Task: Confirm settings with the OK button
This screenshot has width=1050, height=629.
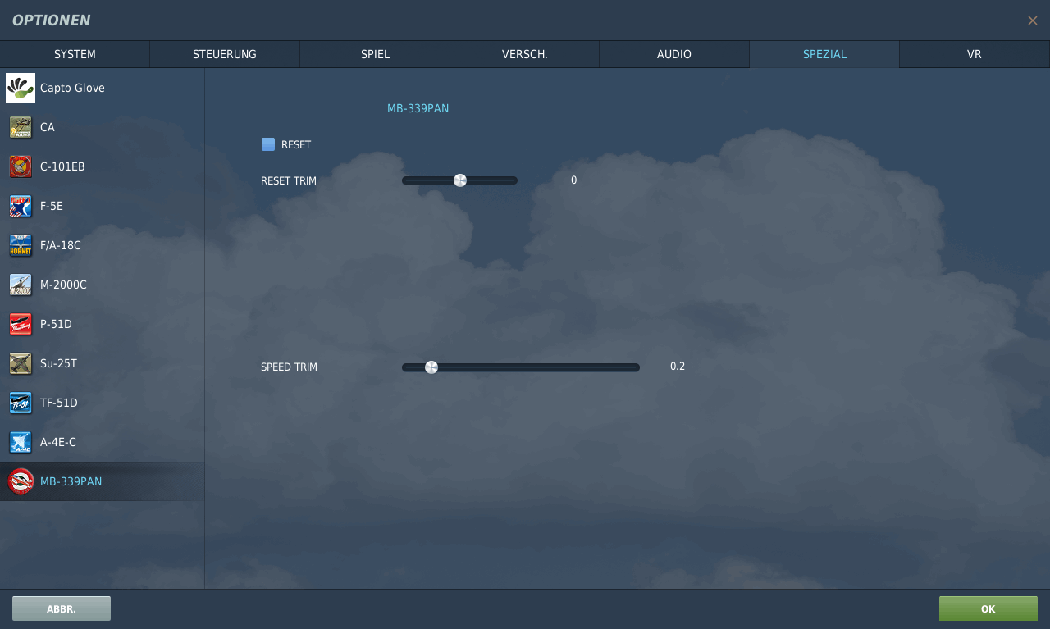Action: (x=988, y=608)
